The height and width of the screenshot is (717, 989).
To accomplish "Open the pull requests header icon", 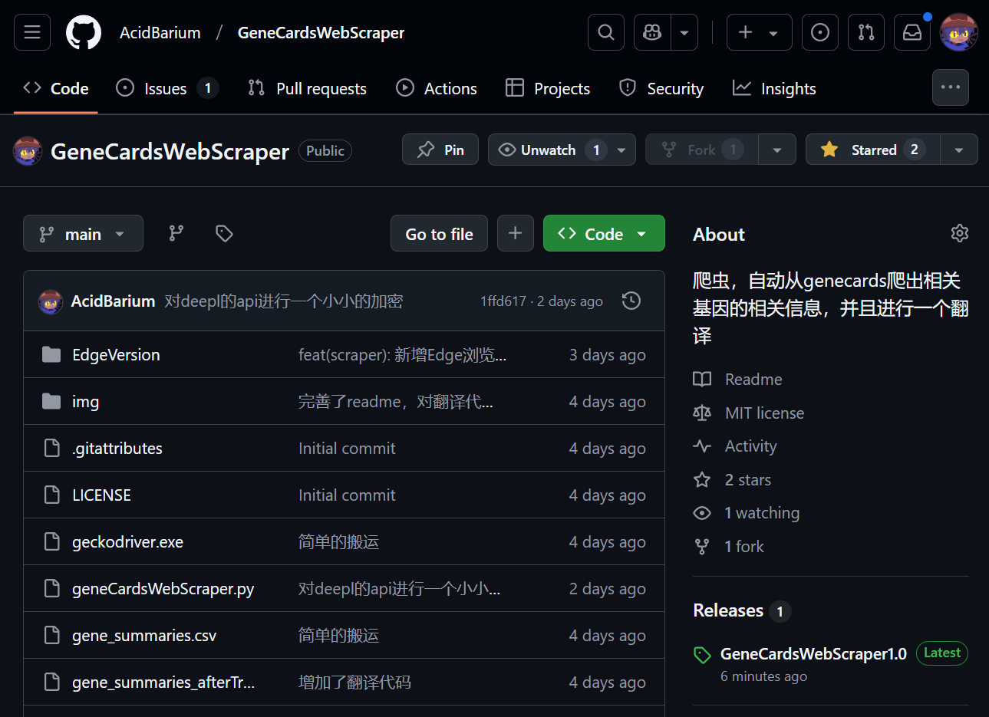I will coord(866,32).
